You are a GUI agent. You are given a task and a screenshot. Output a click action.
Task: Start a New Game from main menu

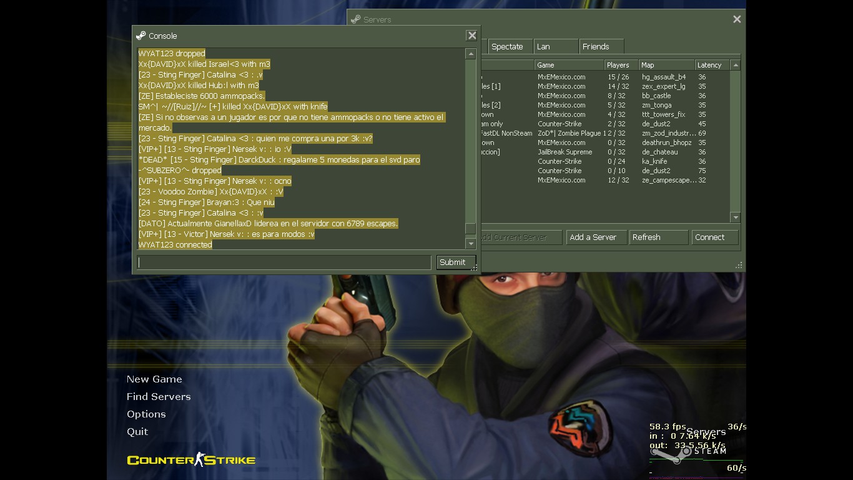(154, 379)
